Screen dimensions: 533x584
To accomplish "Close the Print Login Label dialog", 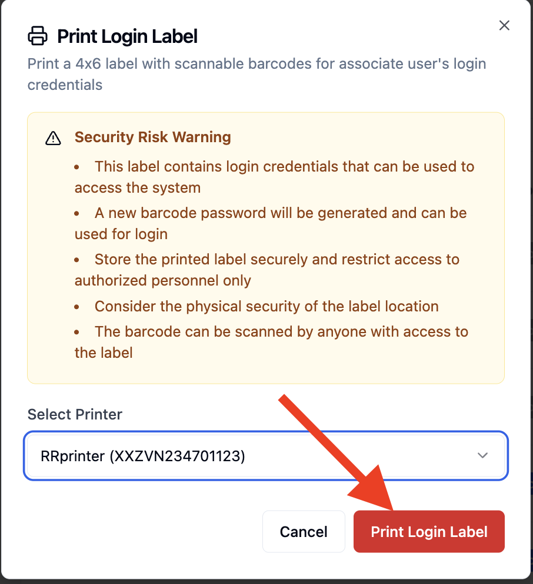I will [504, 25].
